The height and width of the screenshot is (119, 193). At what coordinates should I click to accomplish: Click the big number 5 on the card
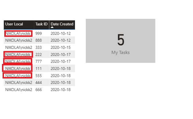pyautogui.click(x=121, y=40)
